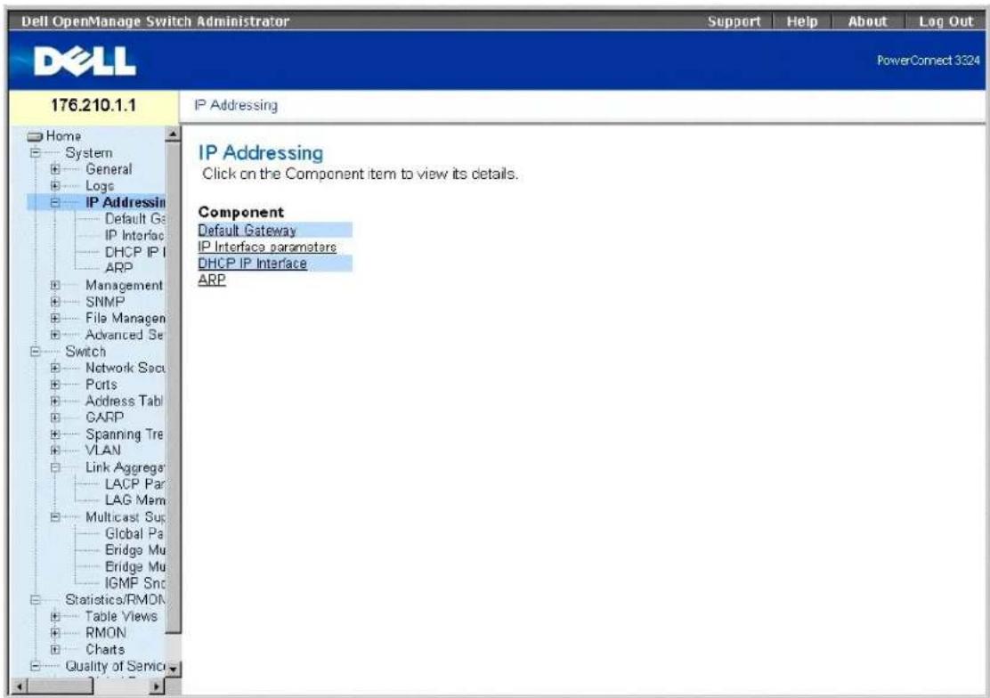Select SNMP in the tree
This screenshot has width=990, height=698.
click(x=105, y=302)
